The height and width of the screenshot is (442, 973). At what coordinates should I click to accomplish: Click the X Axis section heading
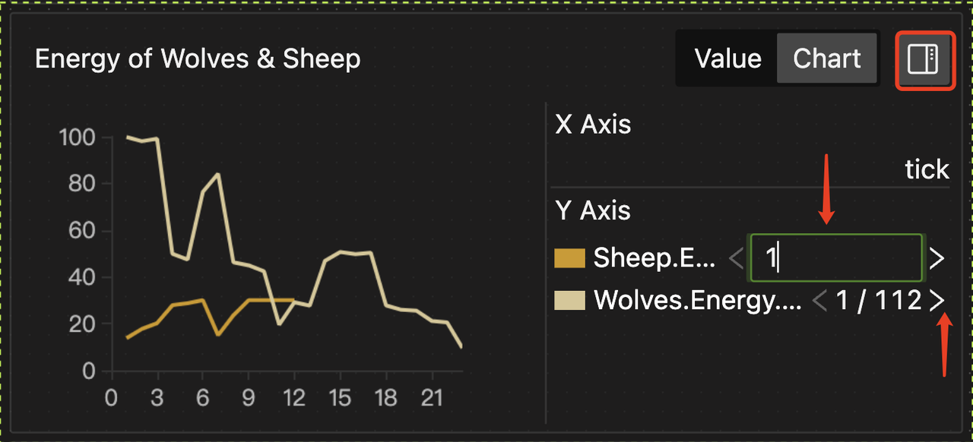[593, 125]
